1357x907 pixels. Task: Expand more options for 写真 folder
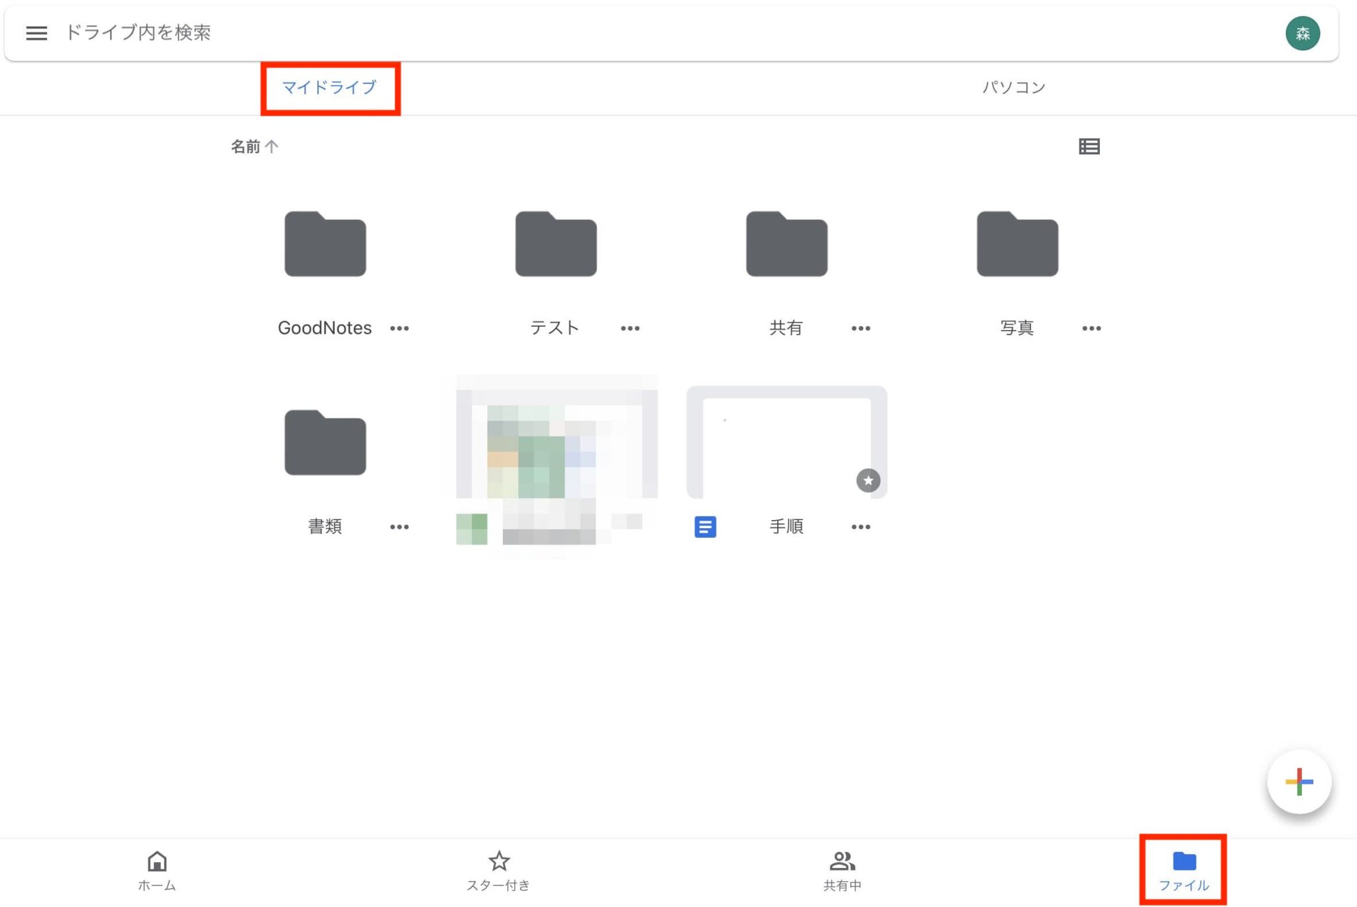[1091, 328]
